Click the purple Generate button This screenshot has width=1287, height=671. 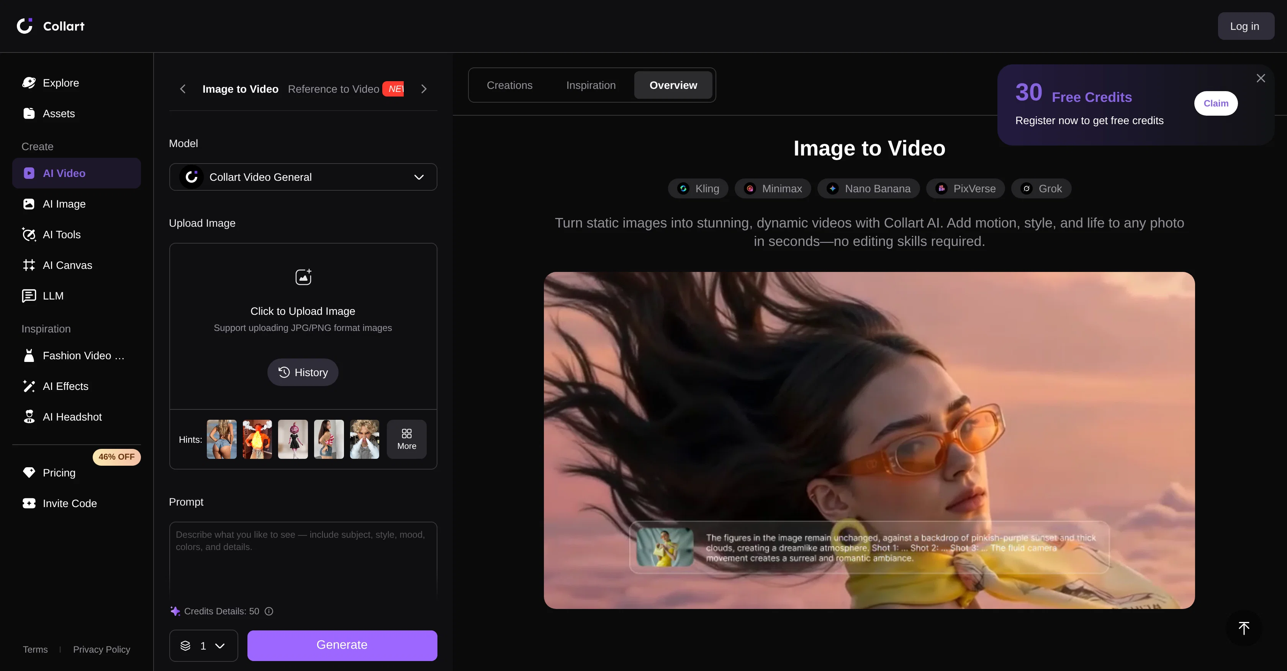pos(342,645)
